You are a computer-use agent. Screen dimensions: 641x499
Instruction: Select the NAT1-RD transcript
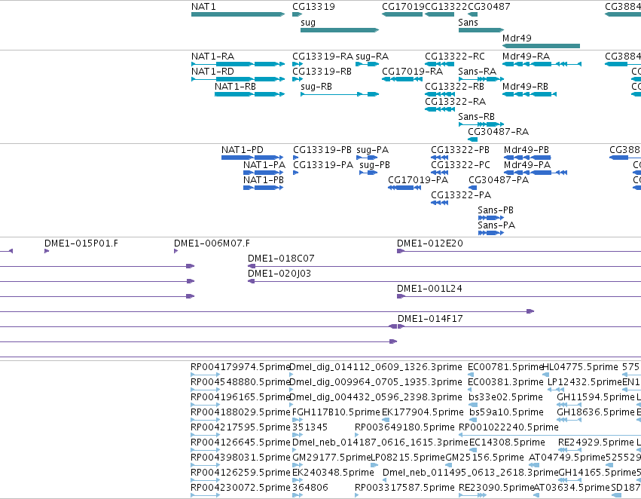click(x=238, y=79)
